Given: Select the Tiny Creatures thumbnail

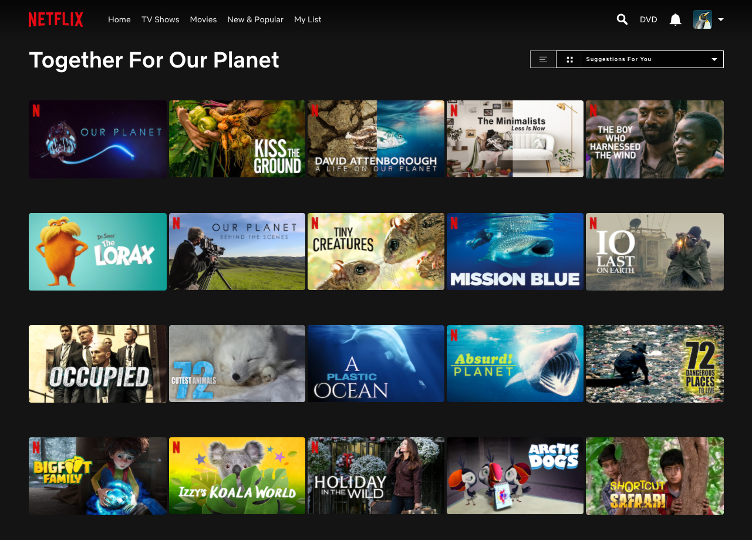Looking at the screenshot, I should [376, 252].
